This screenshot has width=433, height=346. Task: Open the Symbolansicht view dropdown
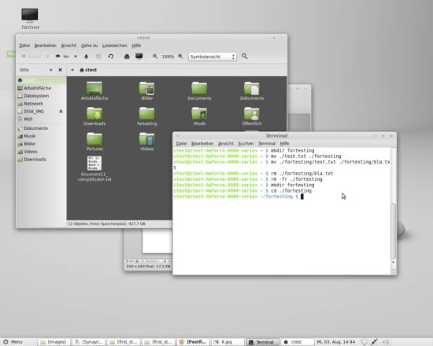point(212,57)
